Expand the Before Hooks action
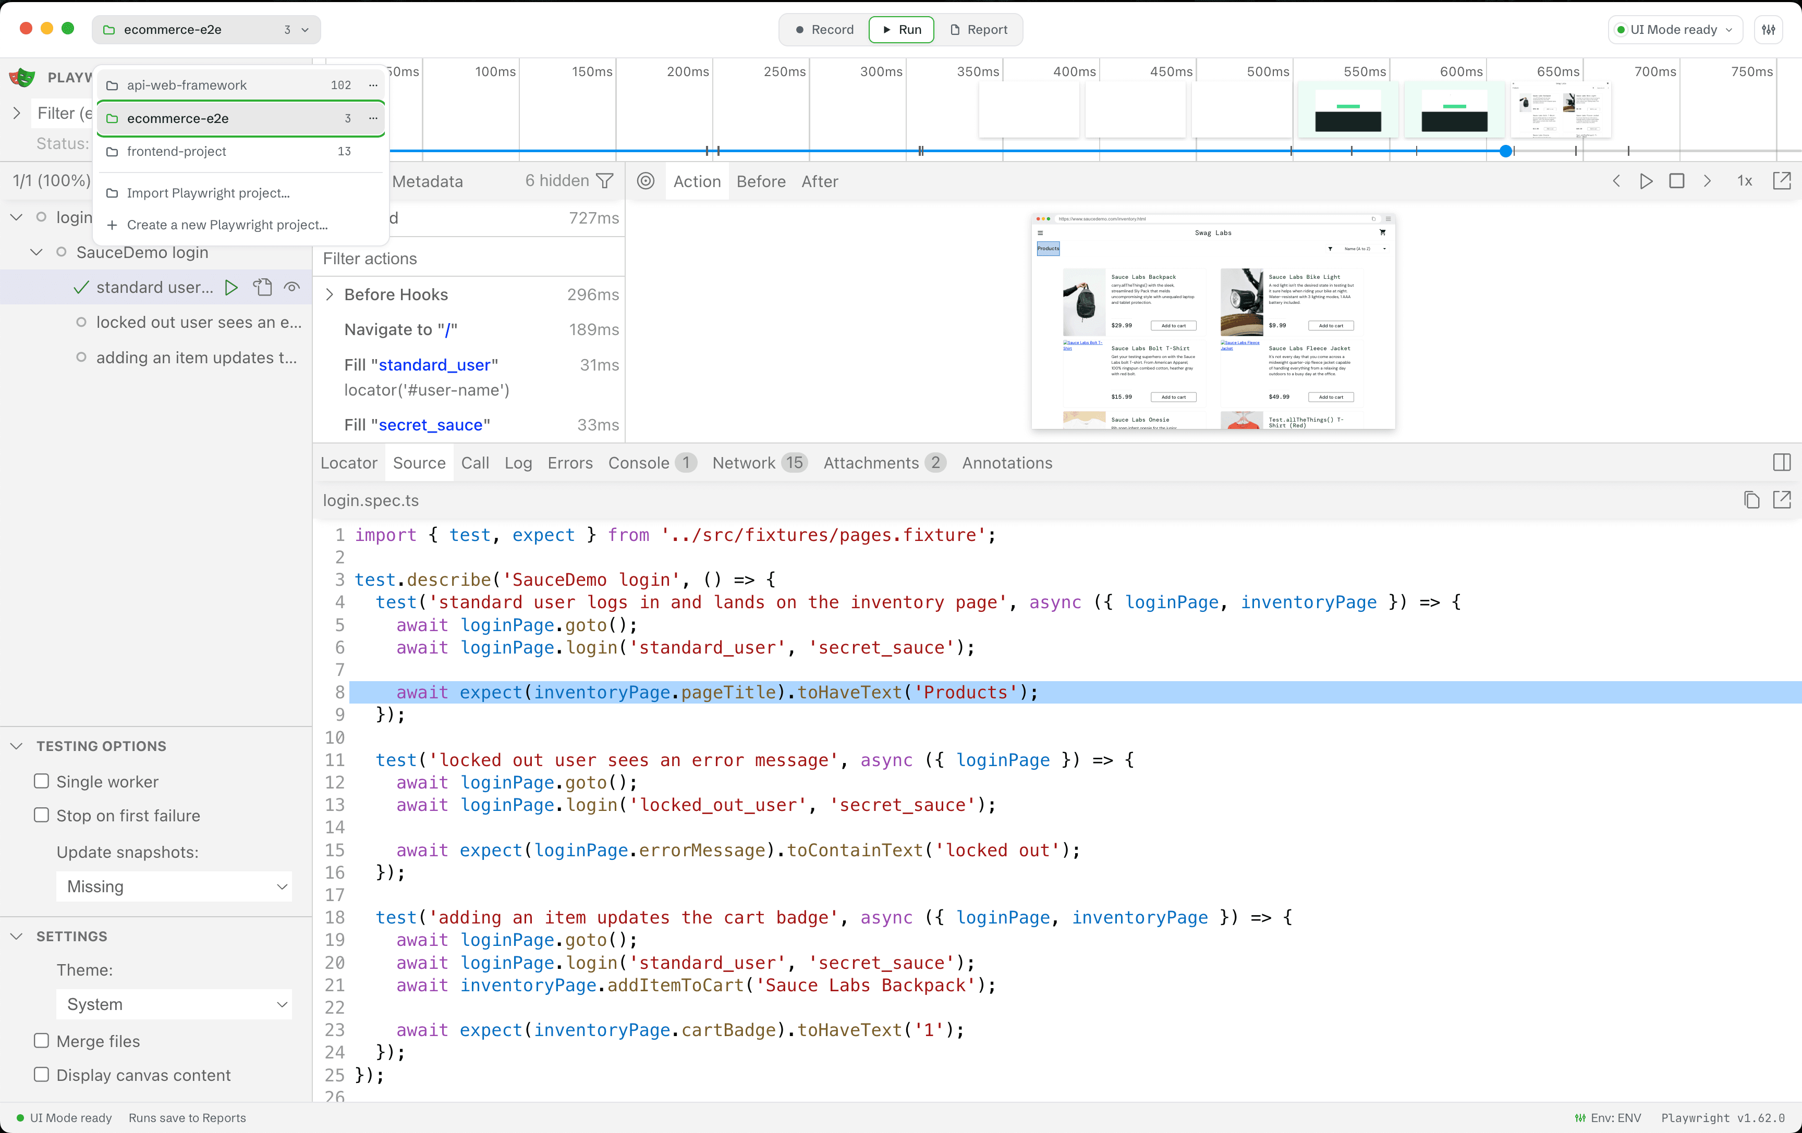1802x1133 pixels. [x=330, y=294]
